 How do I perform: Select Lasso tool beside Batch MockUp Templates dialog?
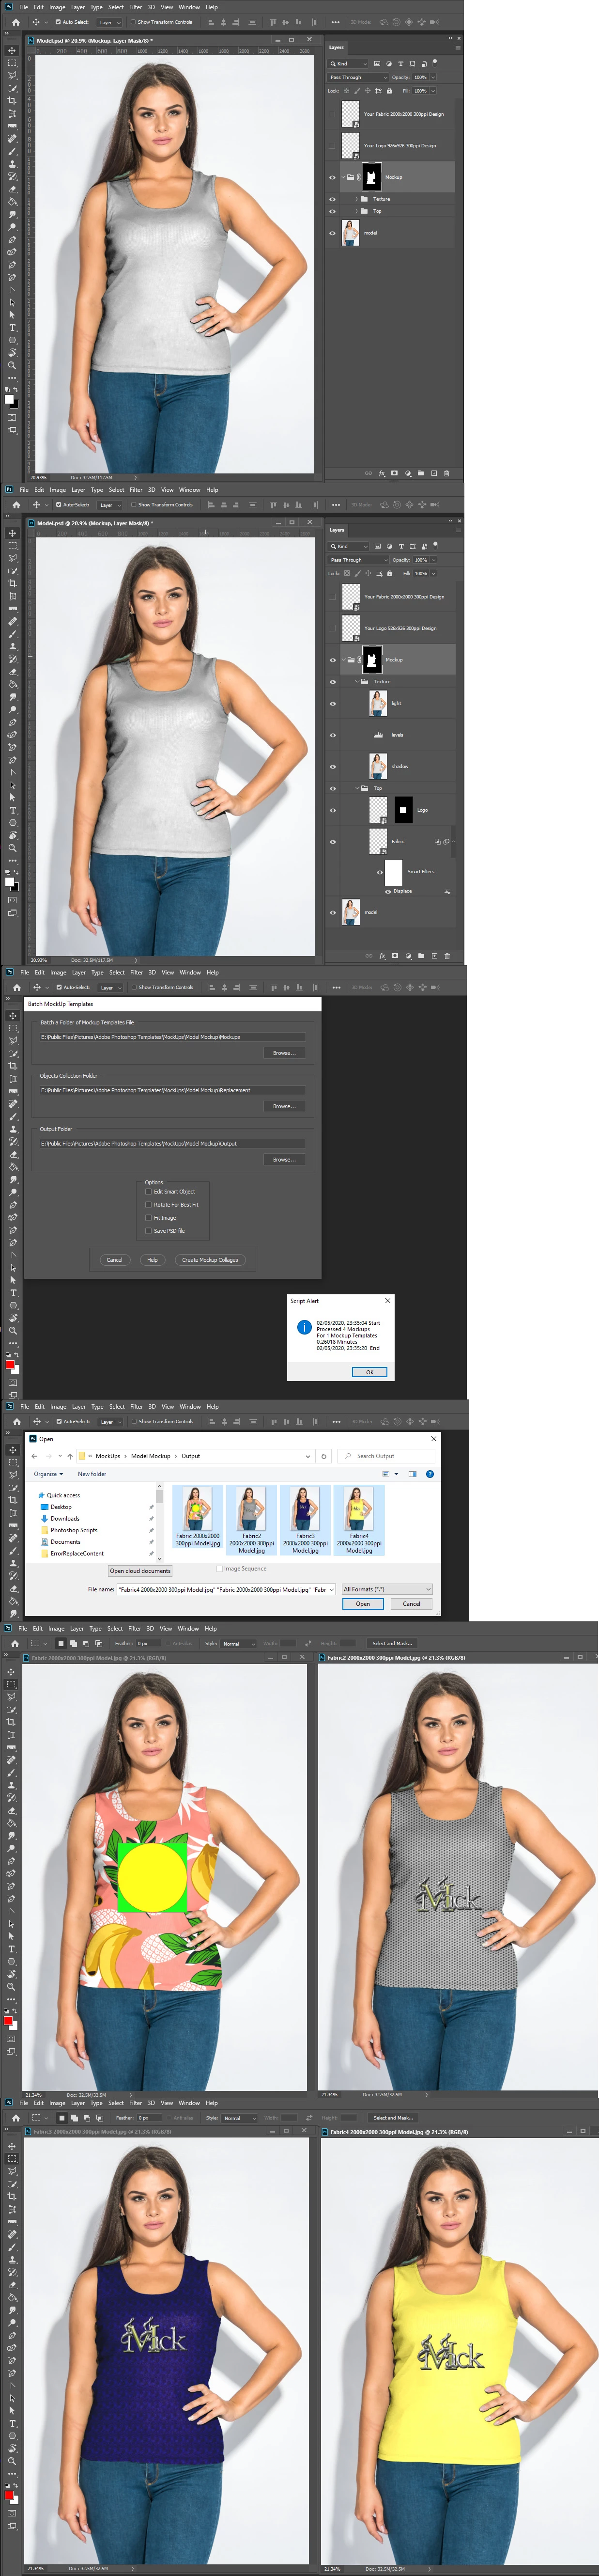click(x=13, y=1040)
